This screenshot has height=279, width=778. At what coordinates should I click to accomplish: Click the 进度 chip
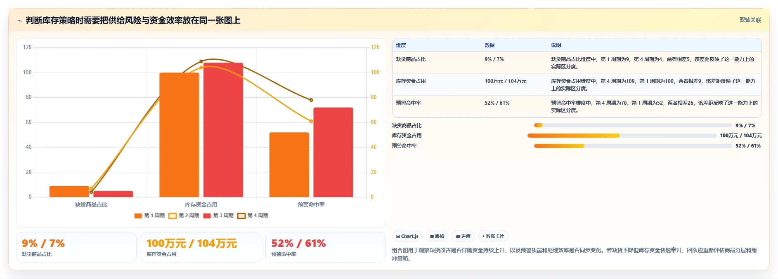(x=463, y=236)
